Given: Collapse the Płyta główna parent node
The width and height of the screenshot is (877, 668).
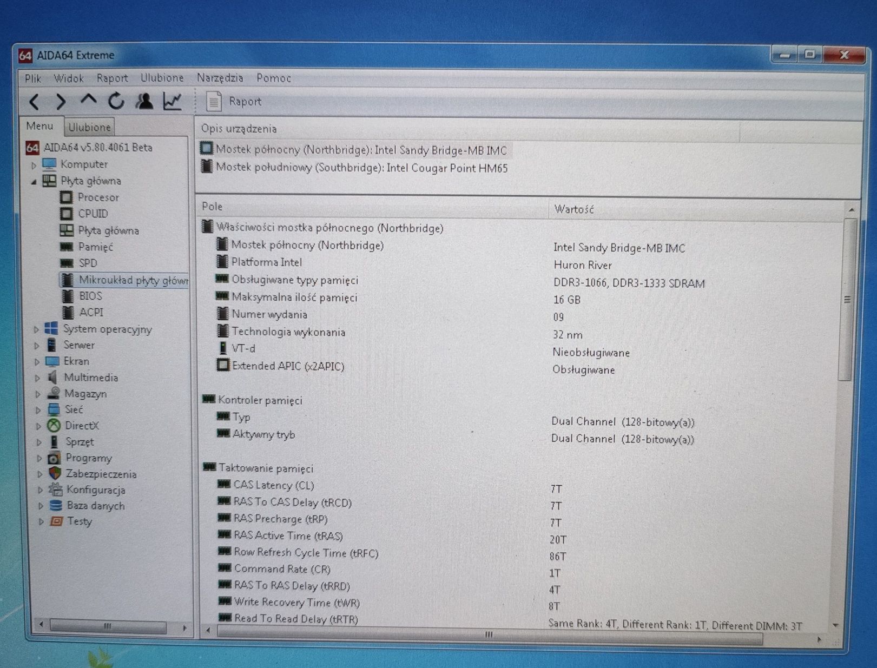Looking at the screenshot, I should click(x=34, y=182).
